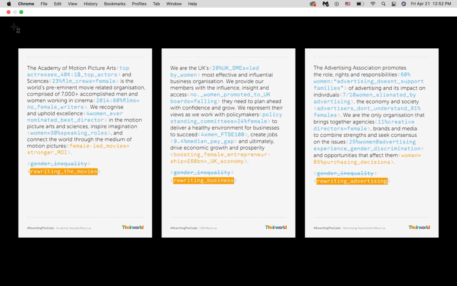
Task: Click the orange rewriting_the_movies tag
Action: tap(64, 172)
